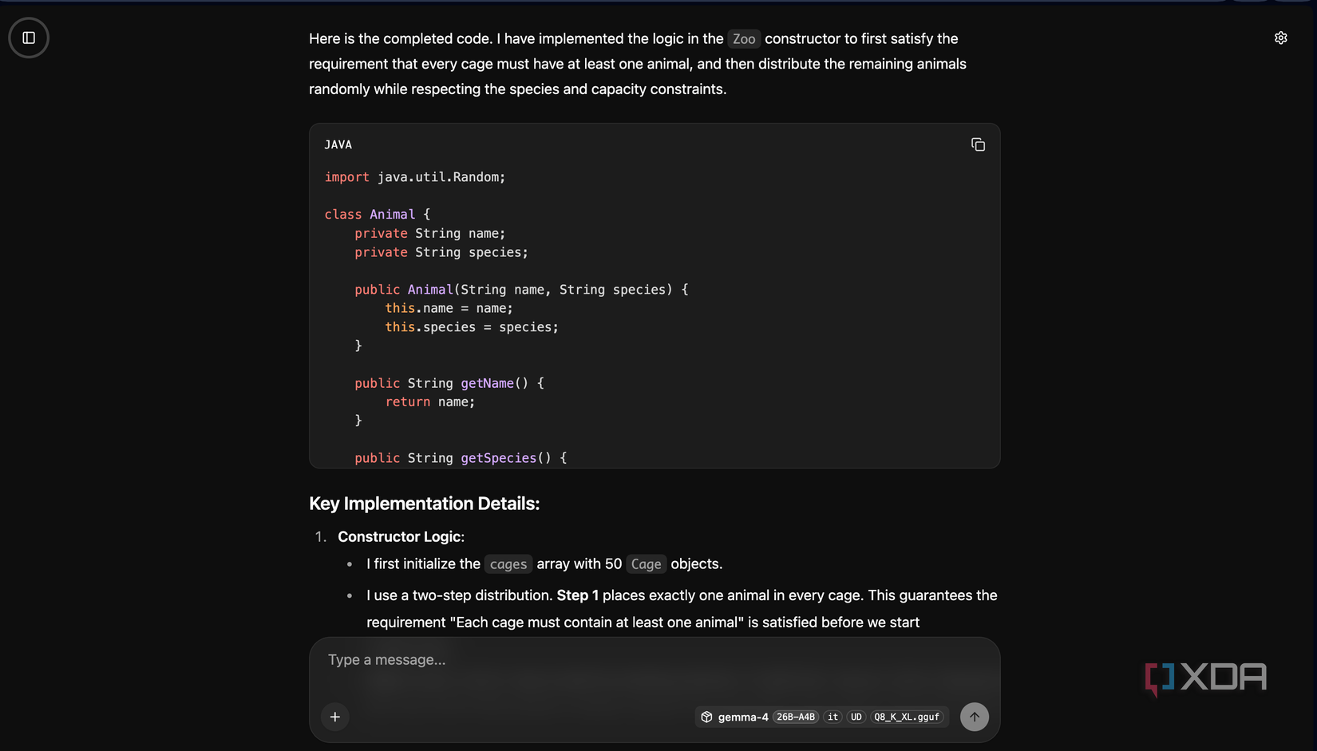
Task: Click the code block header bar
Action: click(655, 144)
